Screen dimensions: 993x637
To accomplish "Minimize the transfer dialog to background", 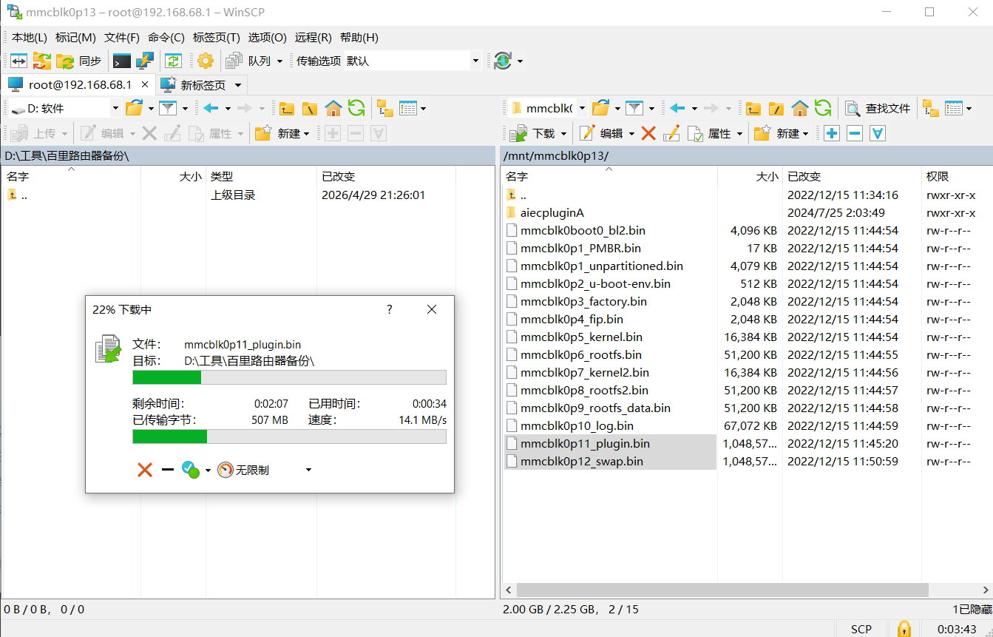I will coord(168,470).
